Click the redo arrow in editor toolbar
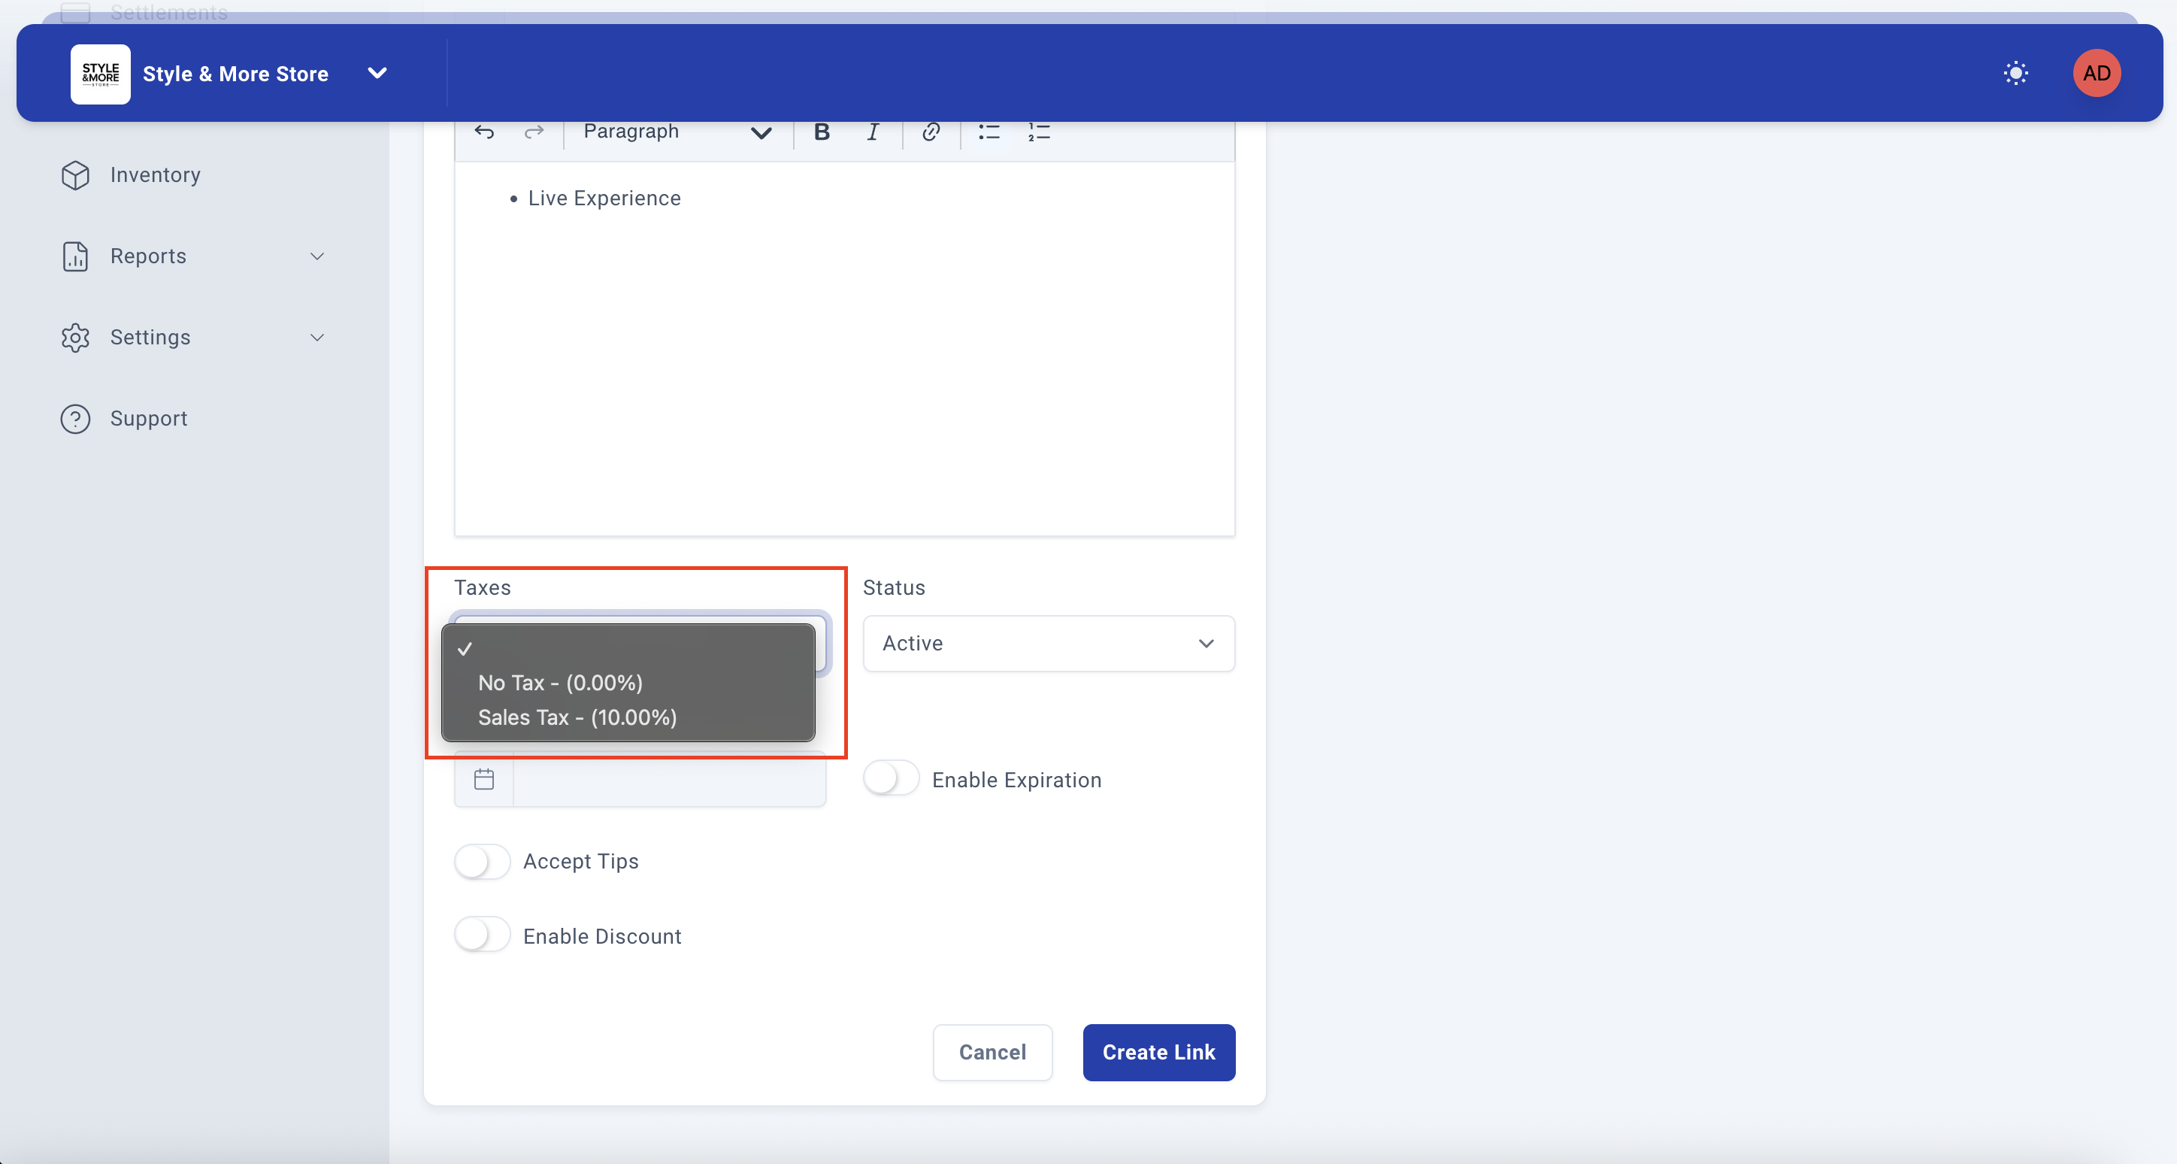Image resolution: width=2177 pixels, height=1164 pixels. pos(533,132)
